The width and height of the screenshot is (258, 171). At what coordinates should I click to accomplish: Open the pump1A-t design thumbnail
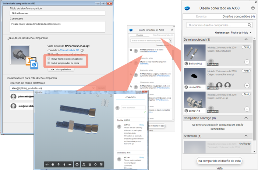[x=195, y=100]
